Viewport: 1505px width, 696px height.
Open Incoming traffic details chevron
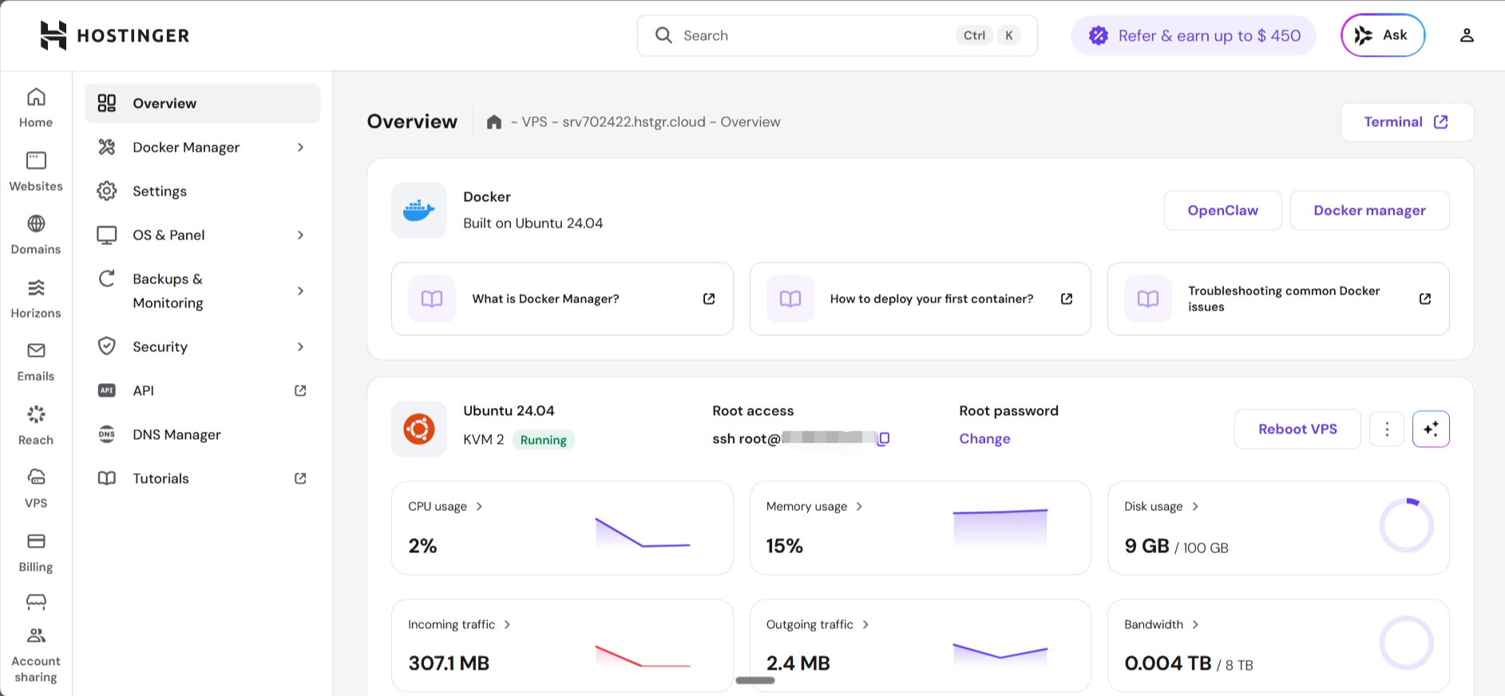[x=507, y=624]
